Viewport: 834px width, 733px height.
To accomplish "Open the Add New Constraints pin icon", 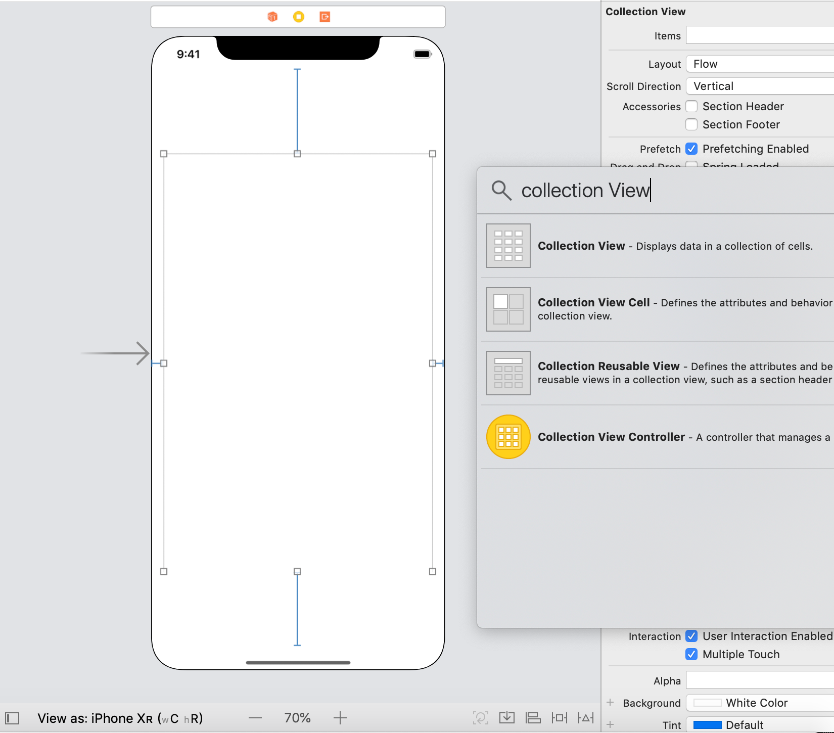I will (560, 717).
